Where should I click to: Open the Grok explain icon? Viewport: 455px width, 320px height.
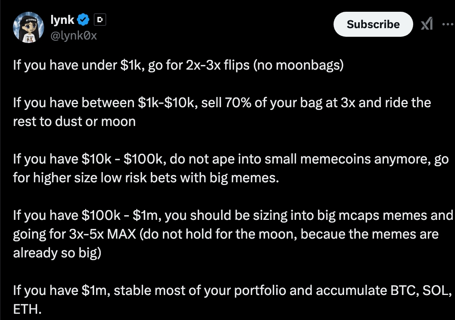(x=426, y=25)
